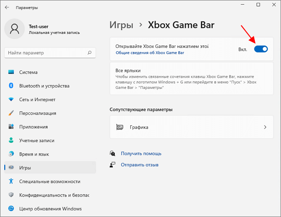Close the Параметры window

tap(274, 5)
